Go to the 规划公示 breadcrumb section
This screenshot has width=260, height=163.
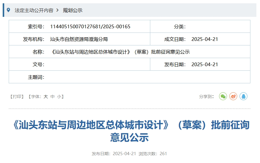pos(72,10)
